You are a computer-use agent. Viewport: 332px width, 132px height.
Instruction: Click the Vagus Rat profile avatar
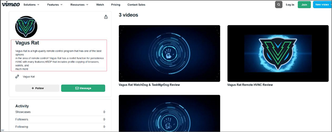[x=26, y=27]
